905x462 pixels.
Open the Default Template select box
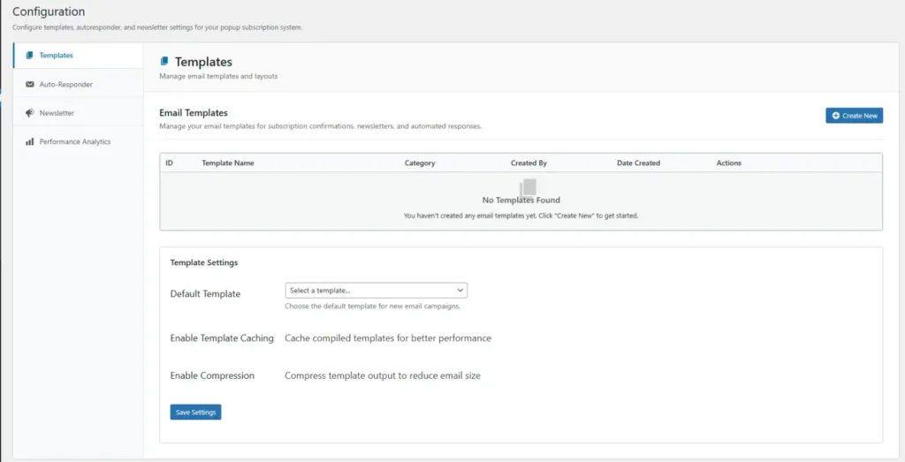[376, 290]
